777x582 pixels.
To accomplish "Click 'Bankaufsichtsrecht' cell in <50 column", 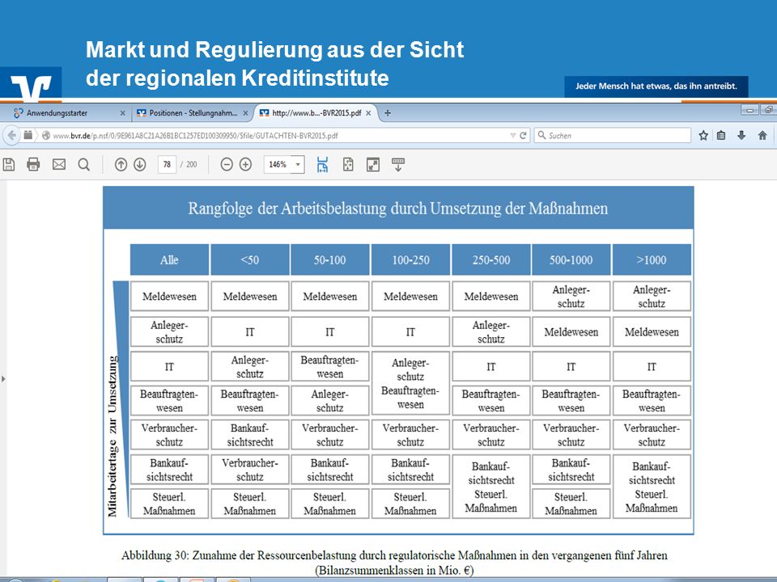I will [250, 435].
